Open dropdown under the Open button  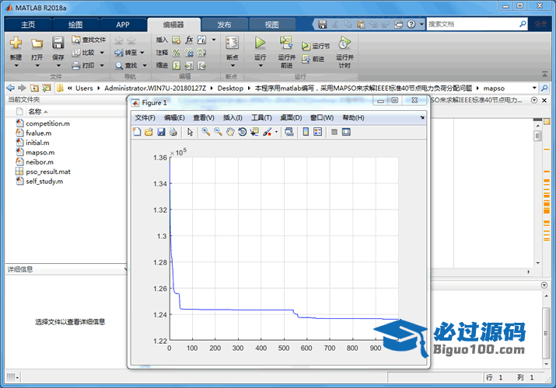coord(37,66)
